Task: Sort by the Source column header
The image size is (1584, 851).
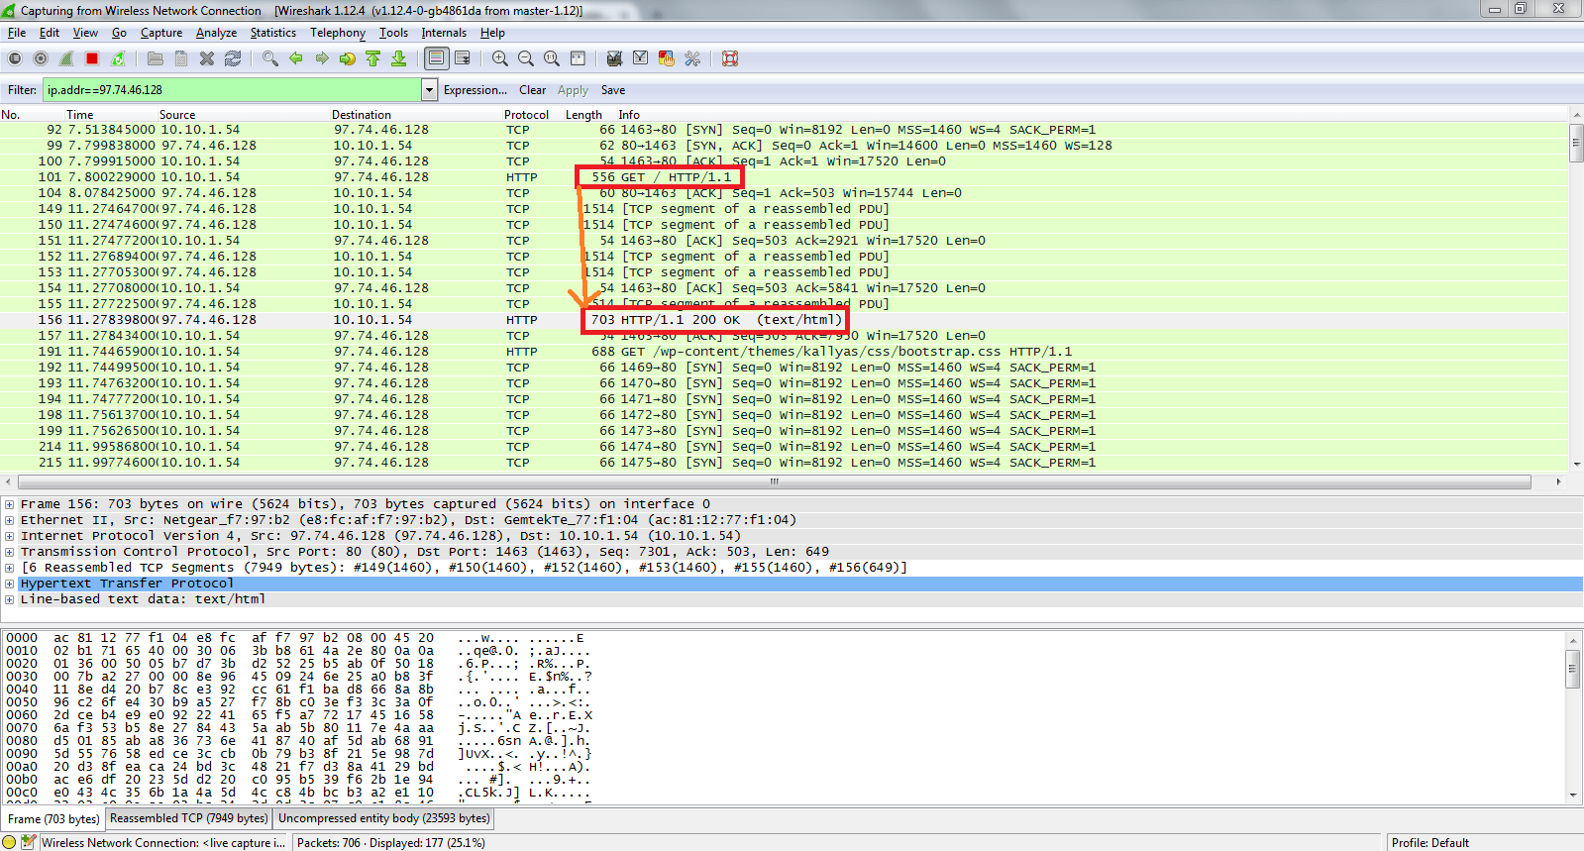Action: (177, 115)
